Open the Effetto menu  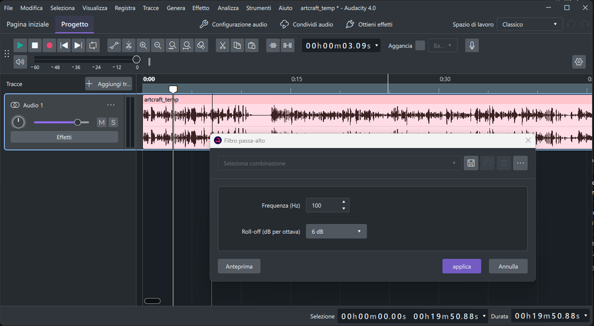click(x=200, y=8)
